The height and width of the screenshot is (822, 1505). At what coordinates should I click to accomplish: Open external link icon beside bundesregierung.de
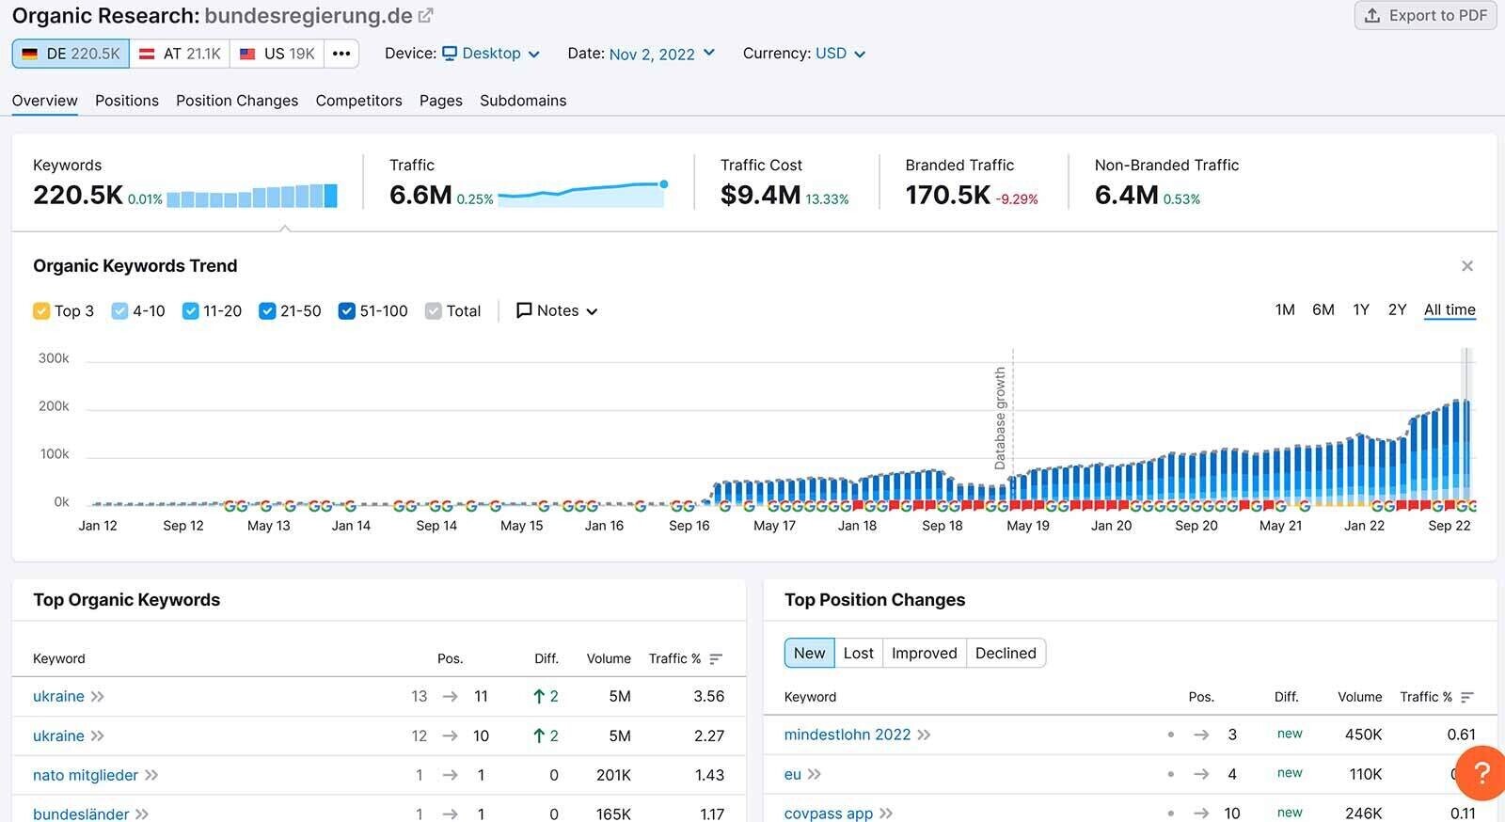pyautogui.click(x=426, y=16)
